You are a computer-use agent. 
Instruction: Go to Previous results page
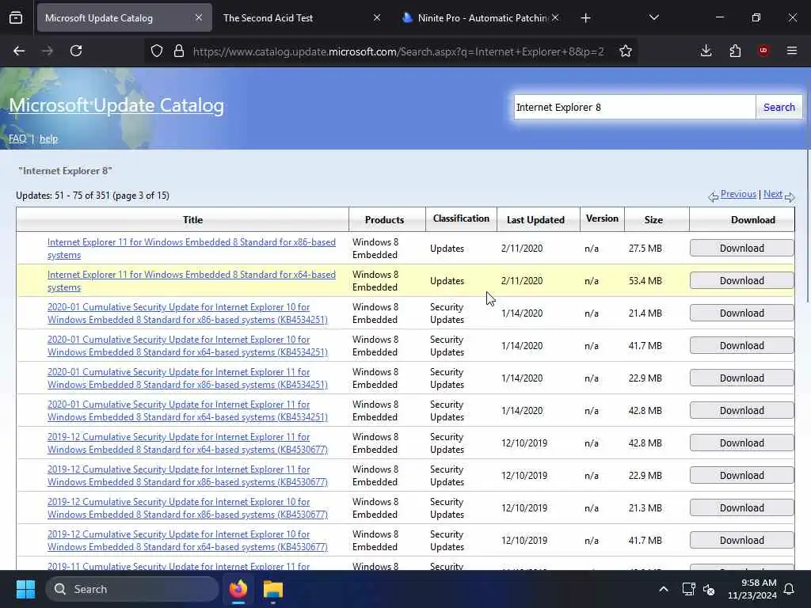[738, 194]
